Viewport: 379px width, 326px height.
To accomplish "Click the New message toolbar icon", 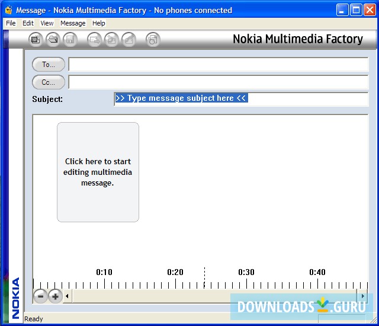I will pos(36,40).
